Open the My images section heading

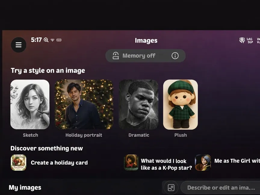point(25,188)
